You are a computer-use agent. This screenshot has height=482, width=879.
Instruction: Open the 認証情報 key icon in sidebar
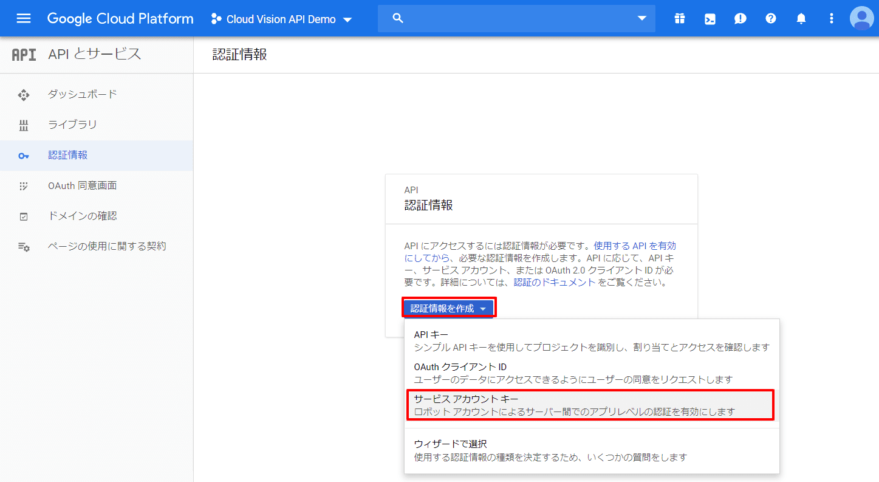(x=23, y=156)
